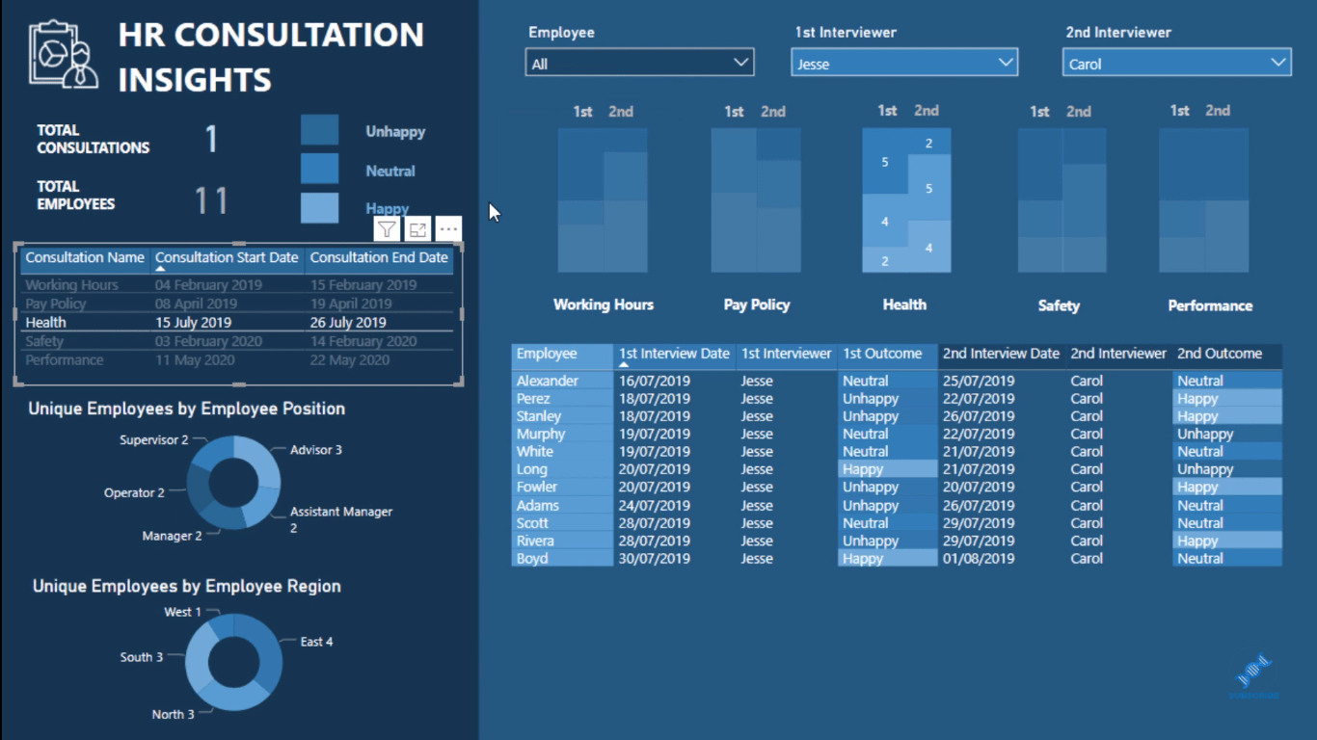The image size is (1317, 740).
Task: Sort by 2nd Interview Date header
Action: click(x=1001, y=355)
